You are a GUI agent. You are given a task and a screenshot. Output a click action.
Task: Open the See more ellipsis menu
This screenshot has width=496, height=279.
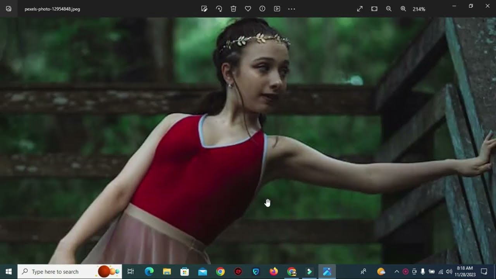pos(292,9)
